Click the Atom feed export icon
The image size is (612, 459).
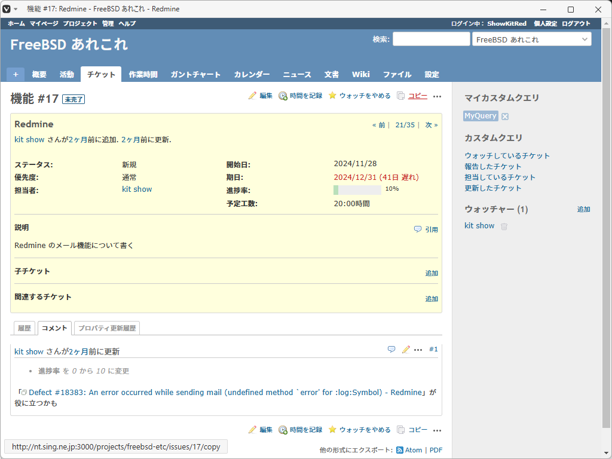[399, 450]
